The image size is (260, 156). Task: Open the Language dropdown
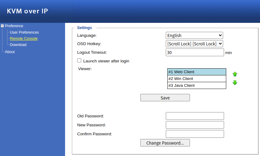(194, 35)
